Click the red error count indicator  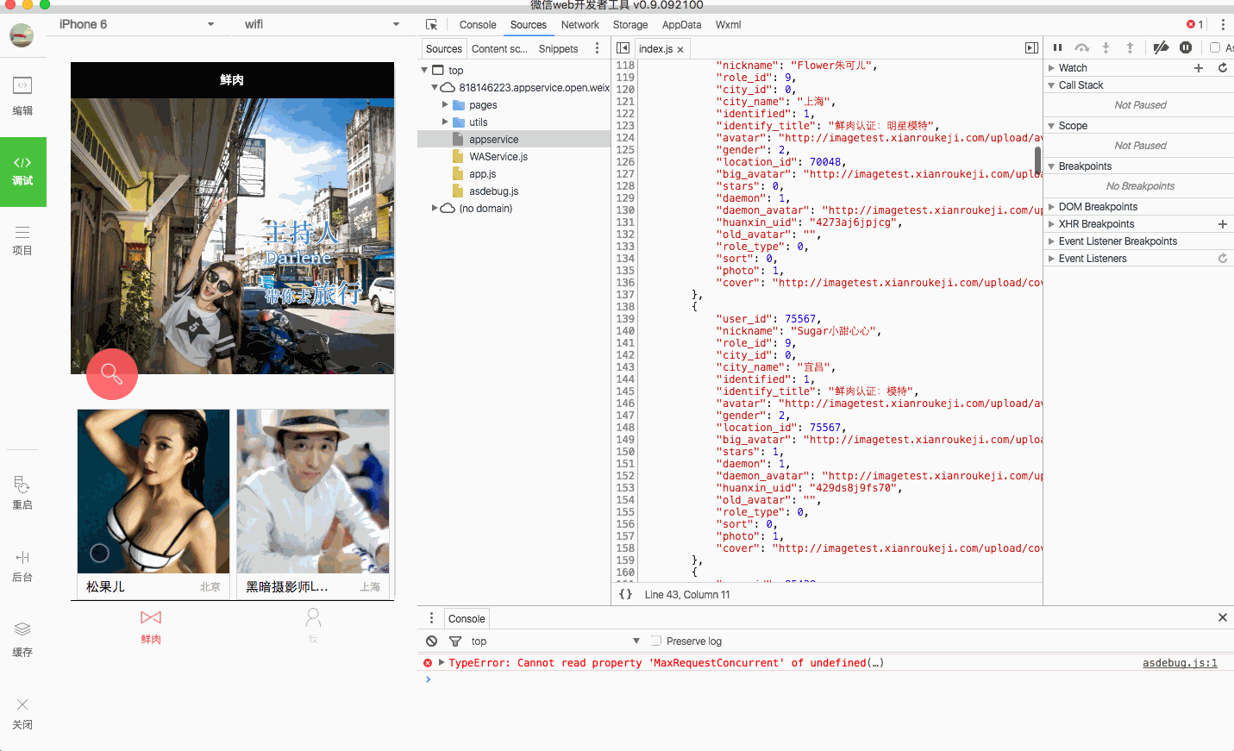1194,25
